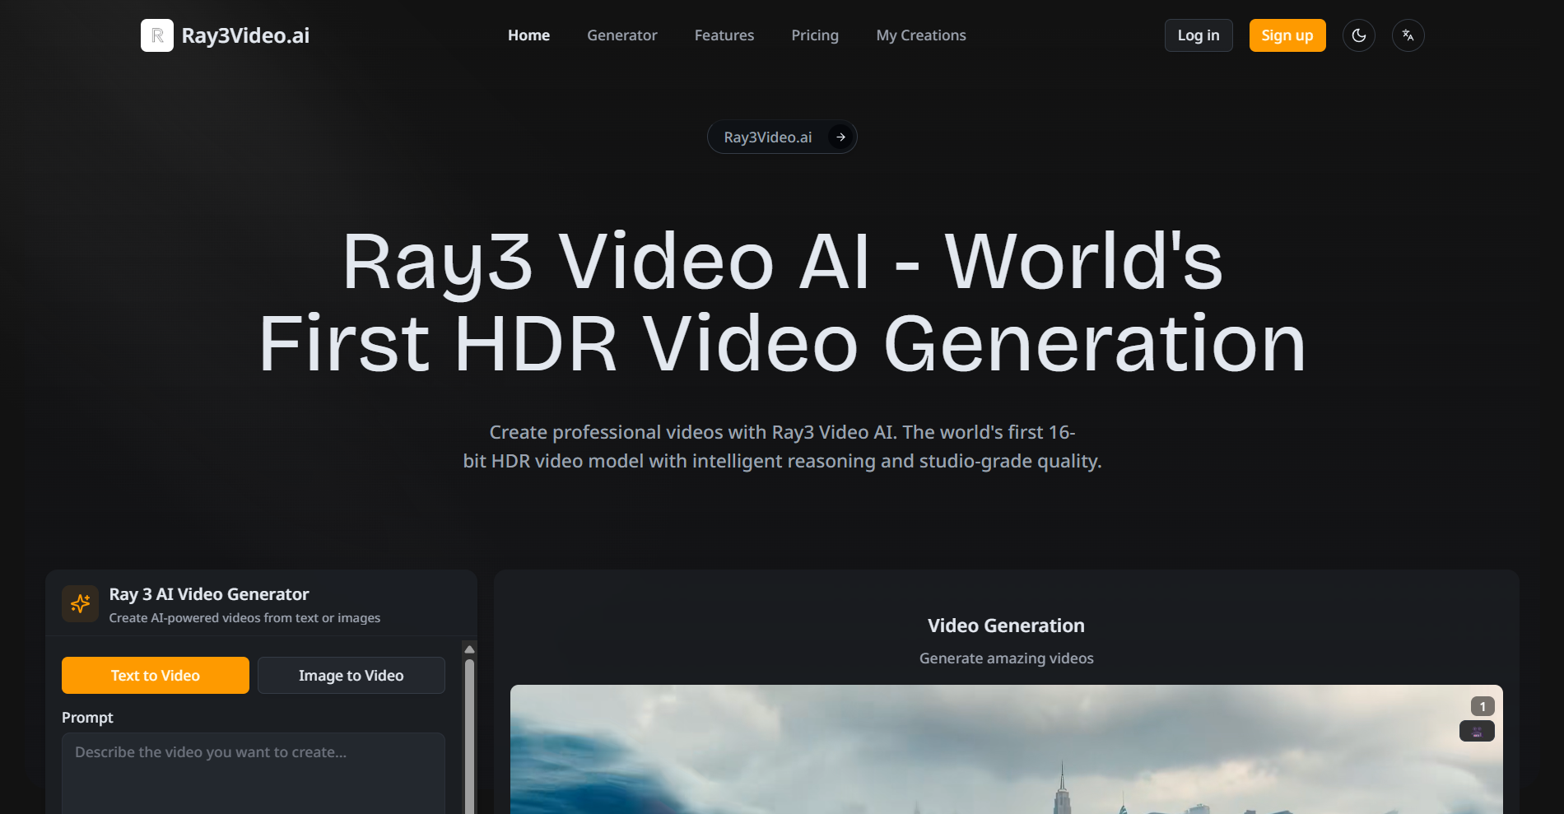
Task: Click the Ray3Video.ai logo icon
Action: (x=157, y=35)
